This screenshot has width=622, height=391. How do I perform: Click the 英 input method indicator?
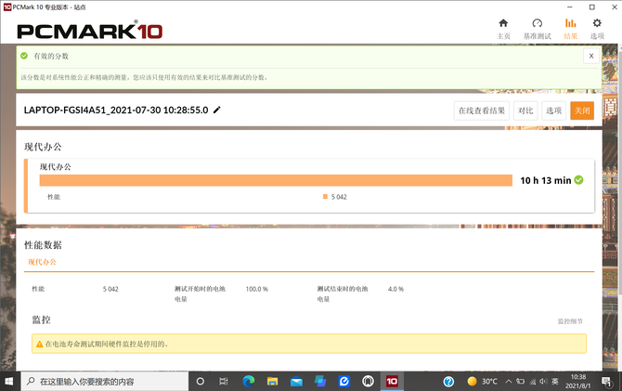555,382
